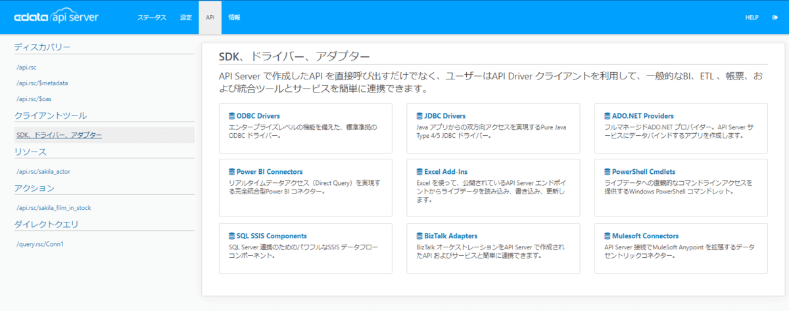Open the /api.rsc/sakila_actor resource

coord(43,171)
